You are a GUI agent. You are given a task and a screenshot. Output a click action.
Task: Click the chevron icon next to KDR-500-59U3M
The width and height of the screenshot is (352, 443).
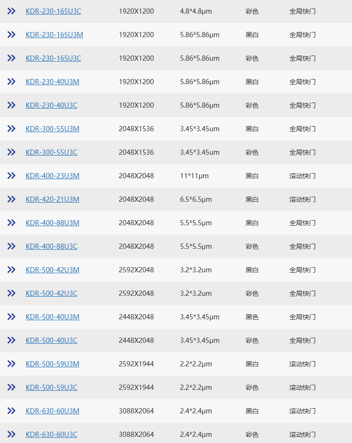click(11, 364)
